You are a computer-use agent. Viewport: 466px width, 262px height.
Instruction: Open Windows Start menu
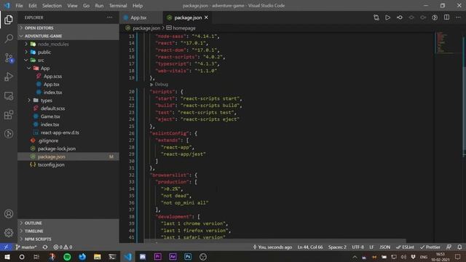7,257
